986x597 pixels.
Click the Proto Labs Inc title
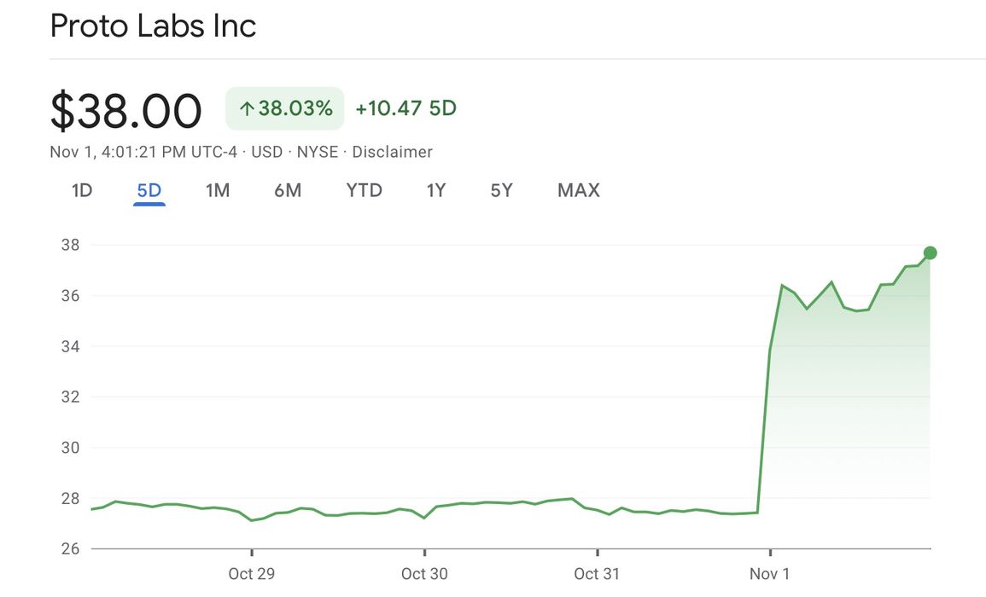pyautogui.click(x=154, y=26)
